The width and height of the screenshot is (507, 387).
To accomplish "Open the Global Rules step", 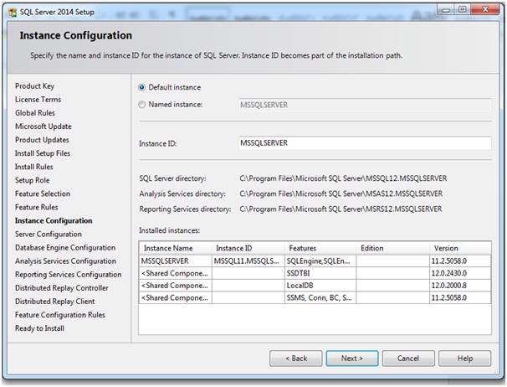I will [x=35, y=113].
